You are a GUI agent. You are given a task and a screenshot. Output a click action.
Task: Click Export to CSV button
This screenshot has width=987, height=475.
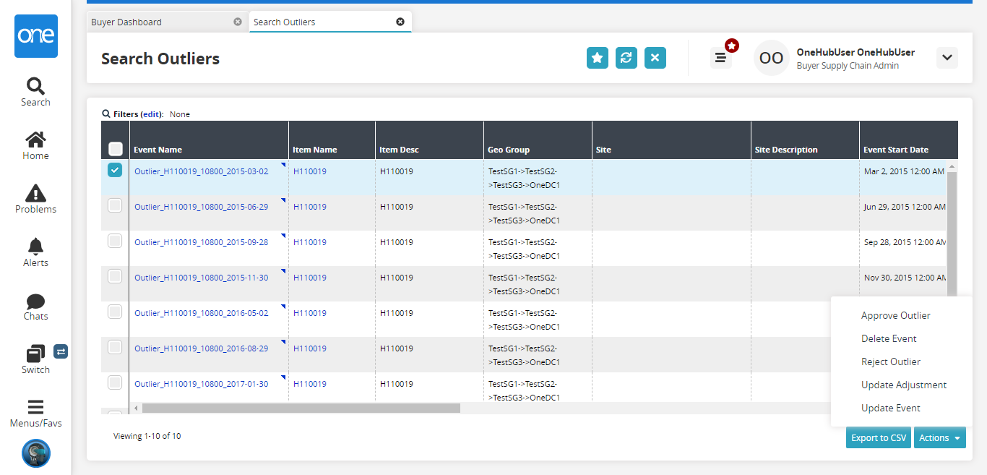tap(878, 437)
